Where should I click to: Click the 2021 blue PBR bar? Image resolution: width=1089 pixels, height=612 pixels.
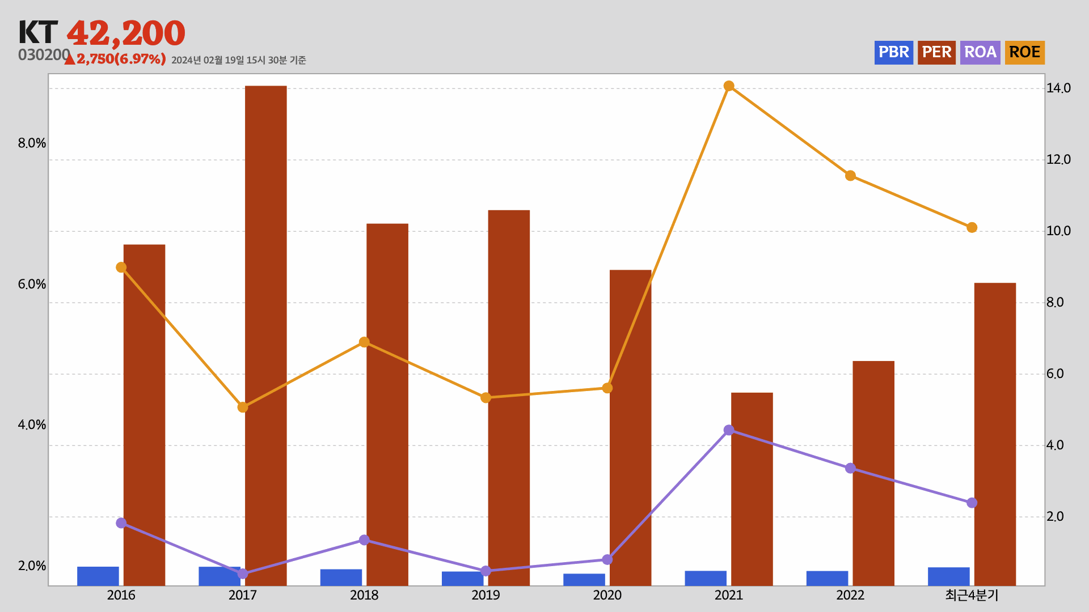coord(706,578)
